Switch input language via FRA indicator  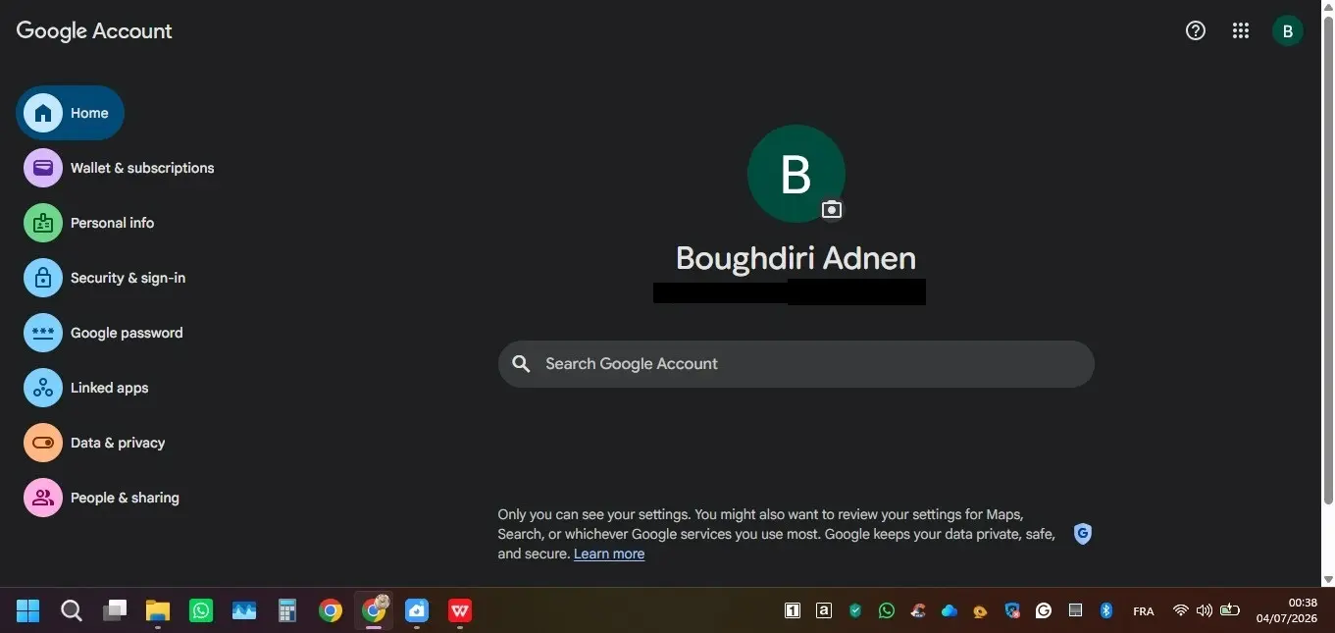[1143, 611]
